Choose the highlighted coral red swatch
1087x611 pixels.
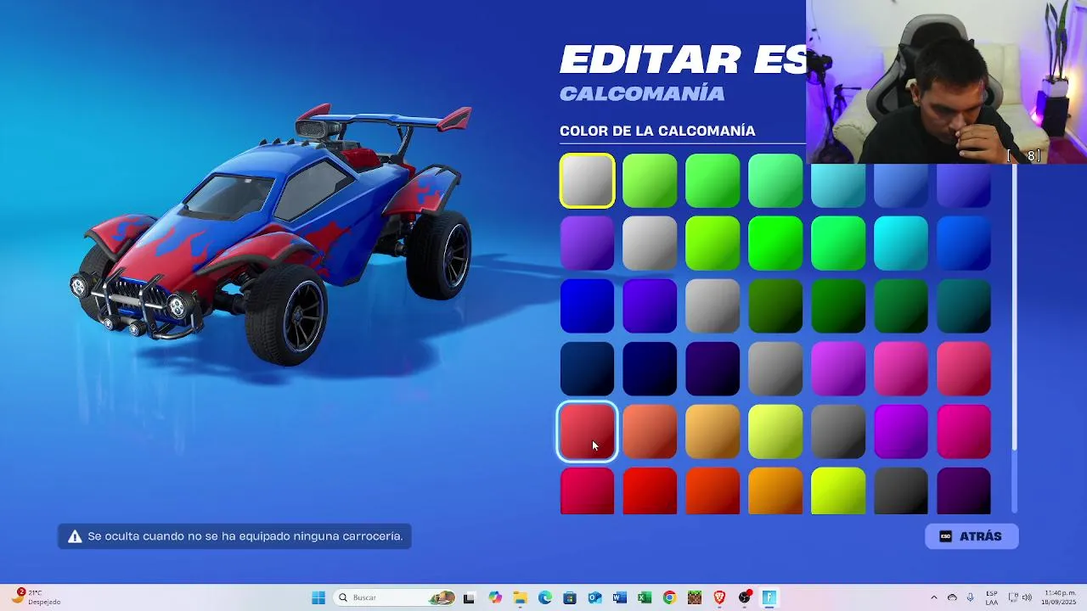click(587, 432)
